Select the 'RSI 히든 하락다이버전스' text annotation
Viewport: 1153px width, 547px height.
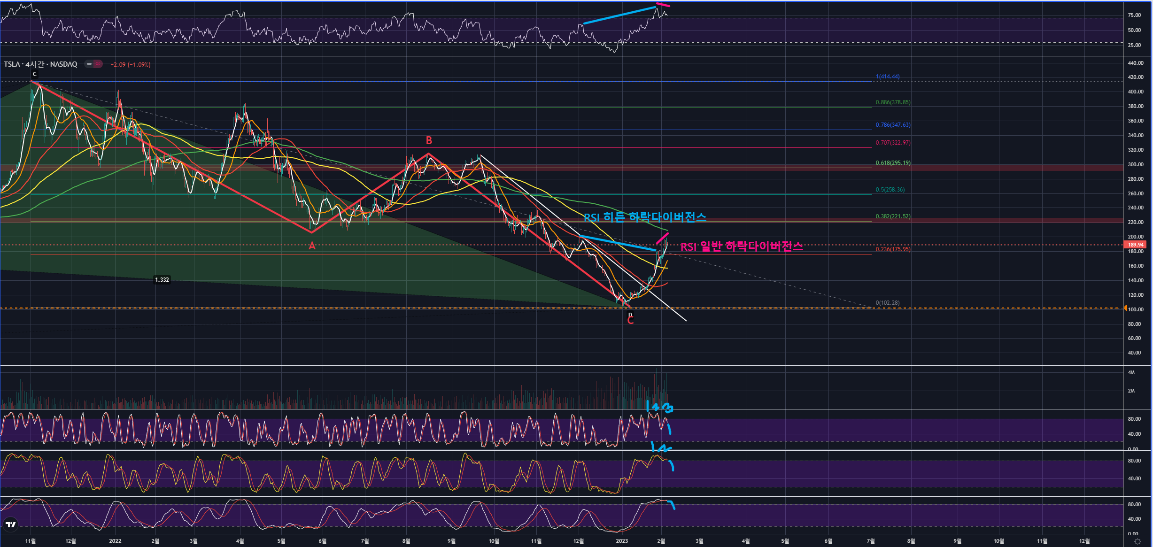645,217
